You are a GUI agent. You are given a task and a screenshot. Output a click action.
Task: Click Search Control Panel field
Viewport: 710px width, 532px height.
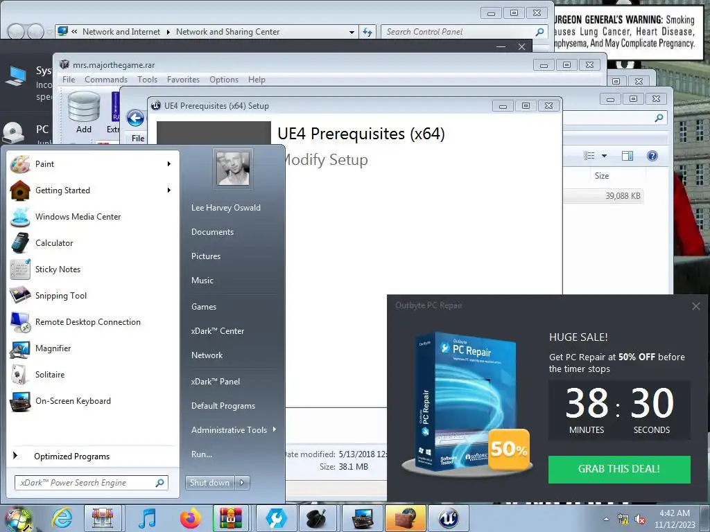pyautogui.click(x=464, y=32)
